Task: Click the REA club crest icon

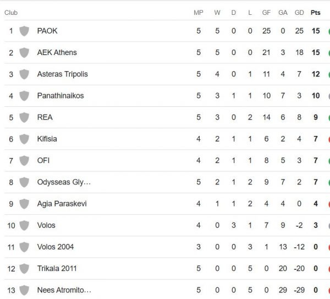Action: (24, 117)
